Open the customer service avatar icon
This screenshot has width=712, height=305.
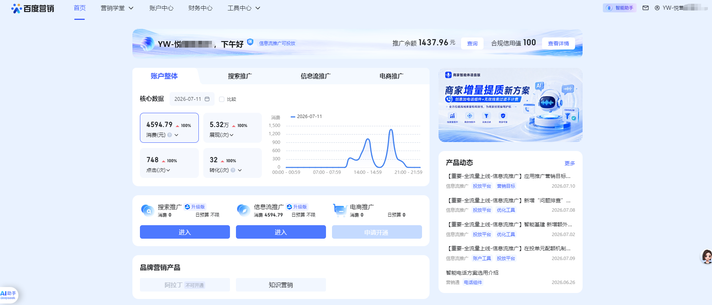click(707, 257)
